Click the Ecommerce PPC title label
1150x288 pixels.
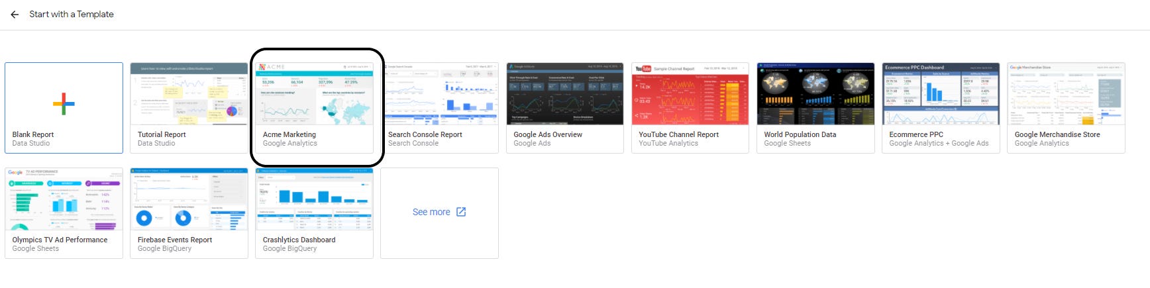pyautogui.click(x=916, y=134)
